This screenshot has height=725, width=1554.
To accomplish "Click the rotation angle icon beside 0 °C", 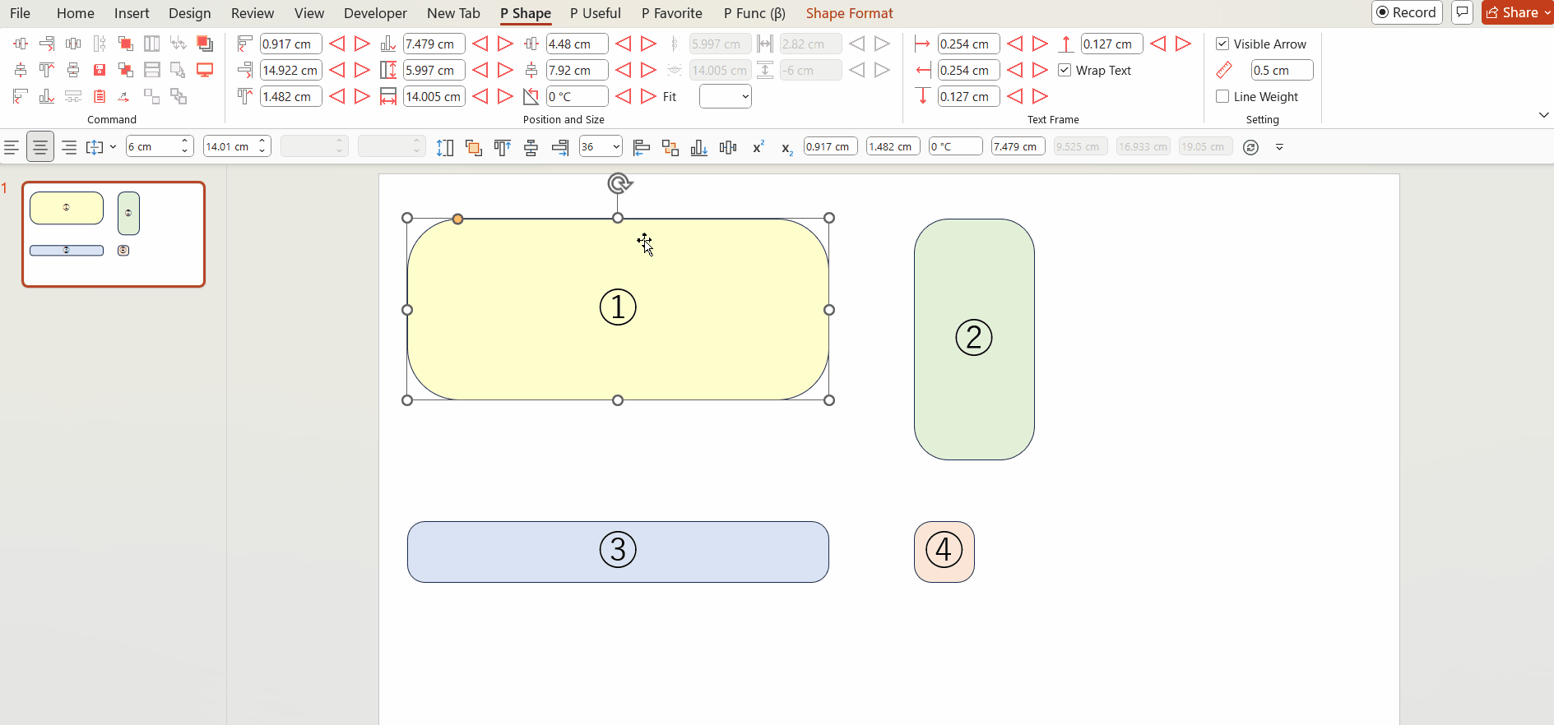I will pos(531,96).
